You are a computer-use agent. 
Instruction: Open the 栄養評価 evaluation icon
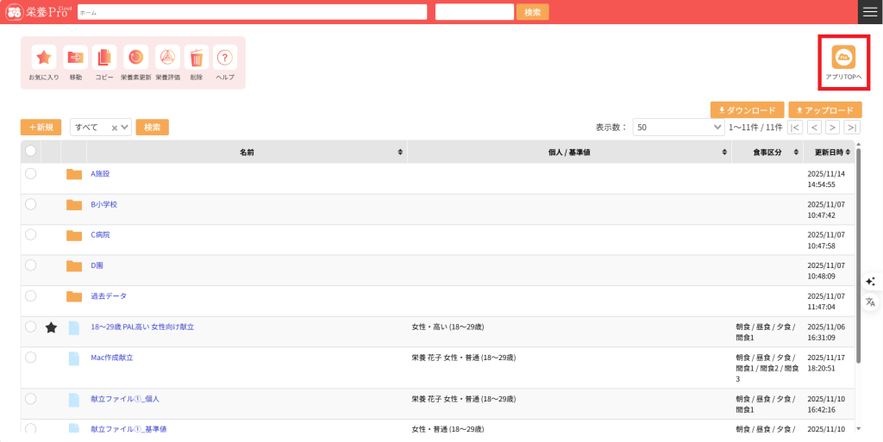tap(167, 58)
